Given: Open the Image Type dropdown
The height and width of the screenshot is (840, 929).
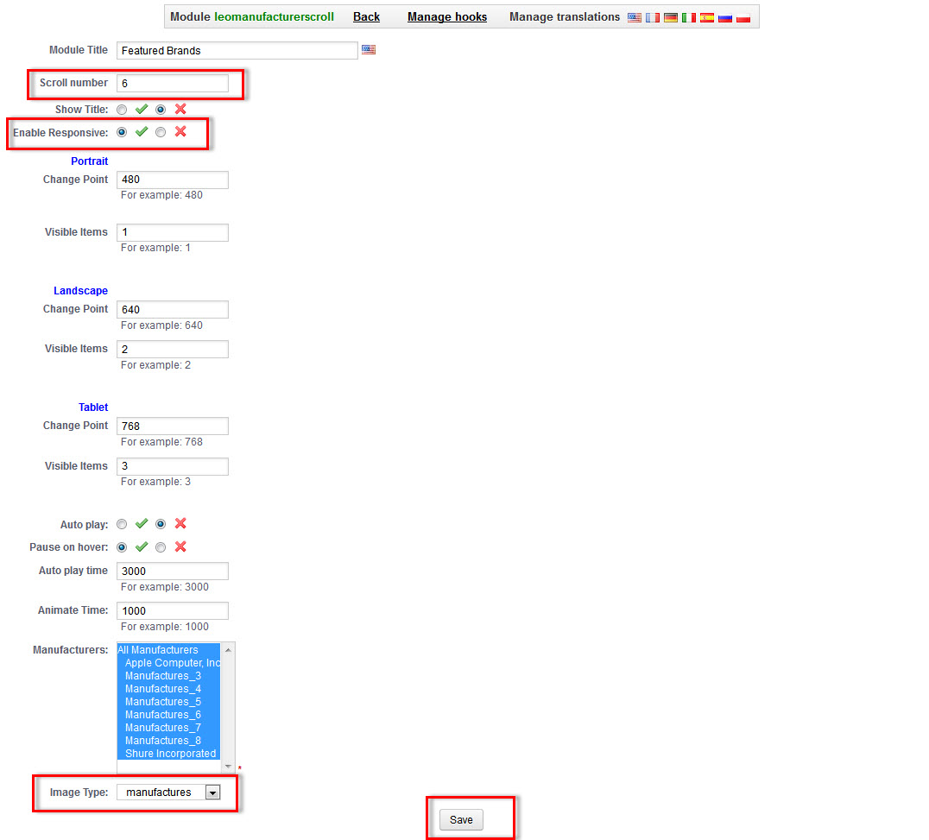Looking at the screenshot, I should point(168,792).
